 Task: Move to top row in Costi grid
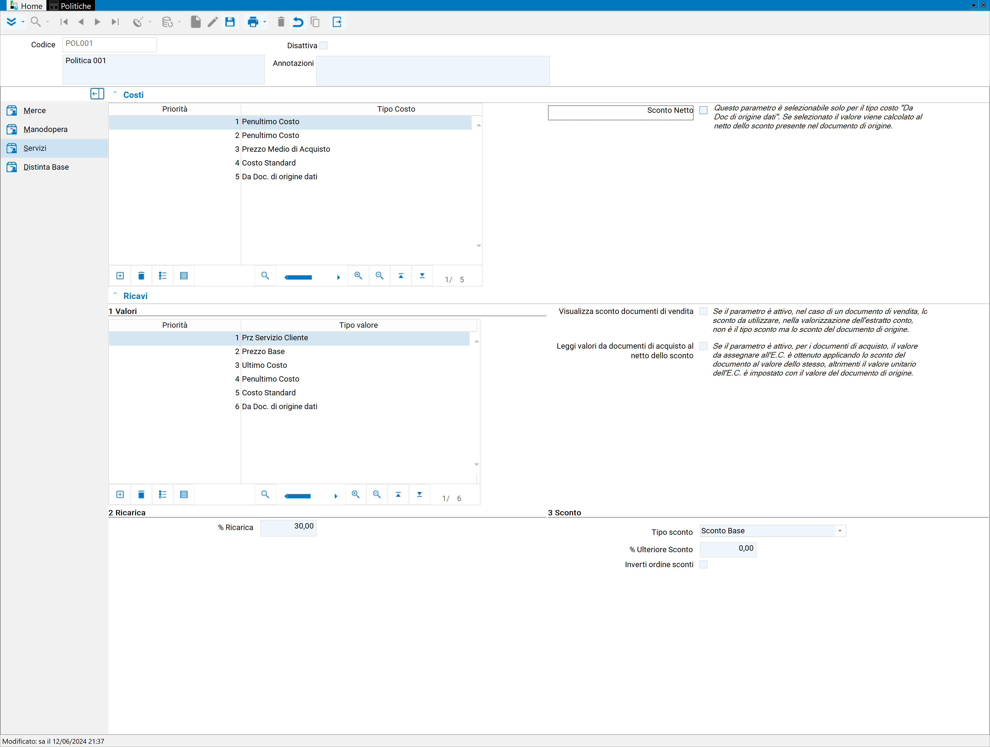pos(401,276)
